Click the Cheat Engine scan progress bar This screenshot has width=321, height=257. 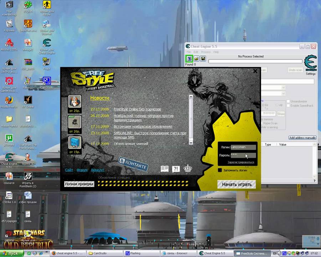tap(255, 61)
